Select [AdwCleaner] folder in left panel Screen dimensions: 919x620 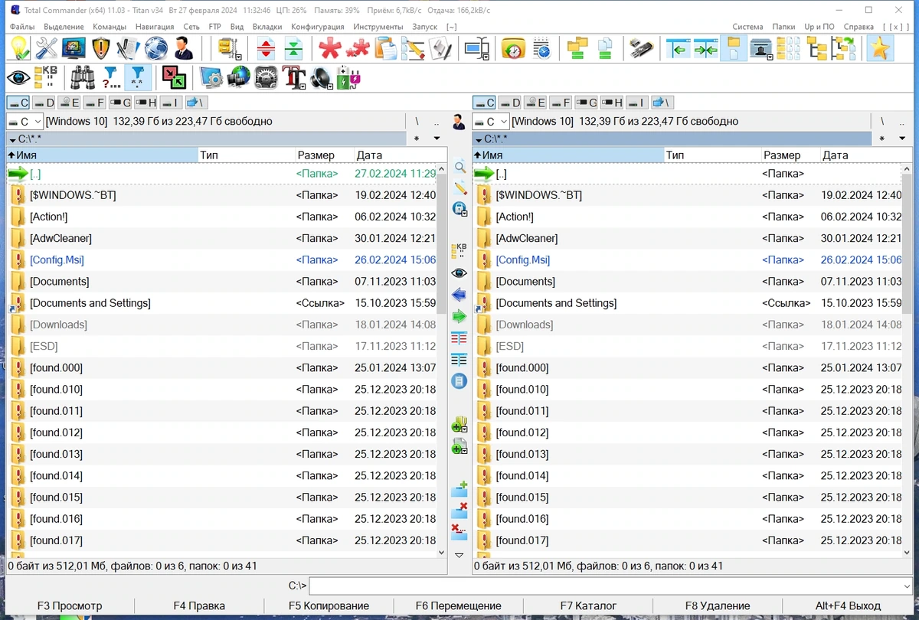tap(61, 238)
